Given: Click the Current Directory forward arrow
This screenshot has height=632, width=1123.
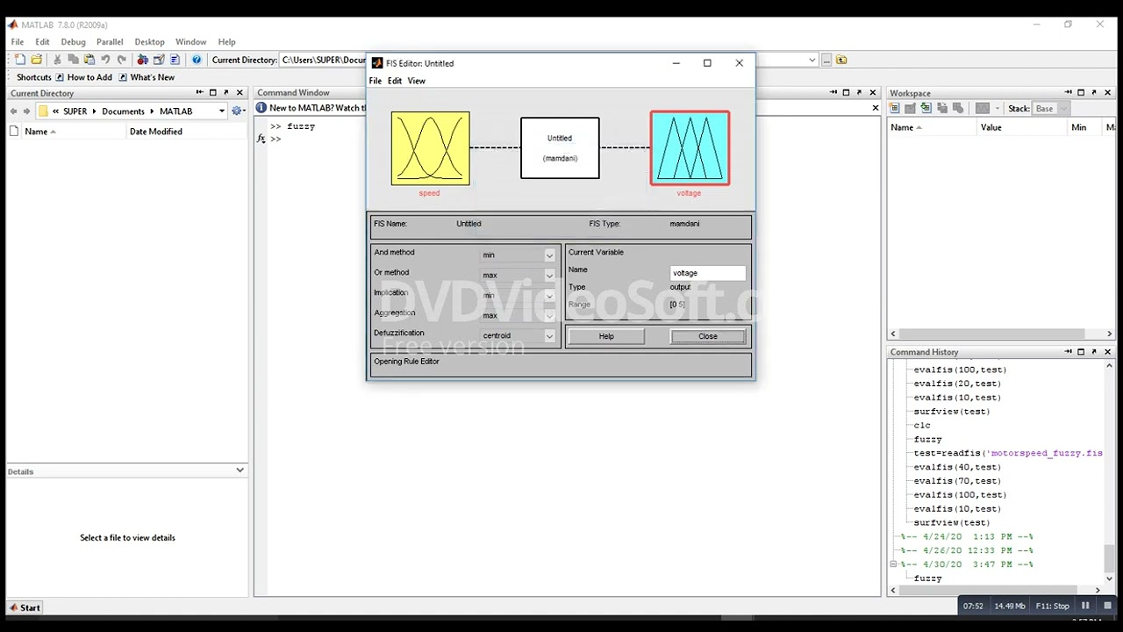Looking at the screenshot, I should 26,111.
